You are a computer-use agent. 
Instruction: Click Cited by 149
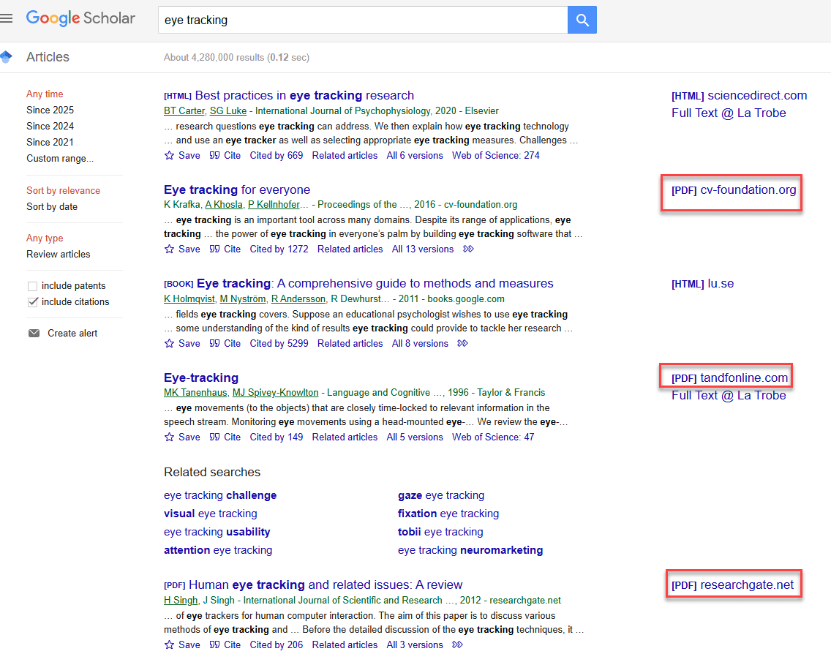click(x=277, y=437)
